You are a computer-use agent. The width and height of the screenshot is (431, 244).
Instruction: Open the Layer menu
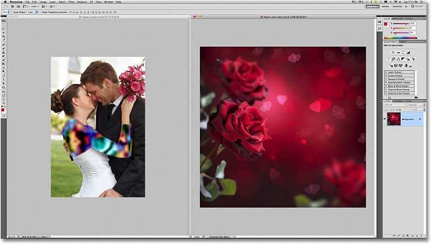coord(53,2)
